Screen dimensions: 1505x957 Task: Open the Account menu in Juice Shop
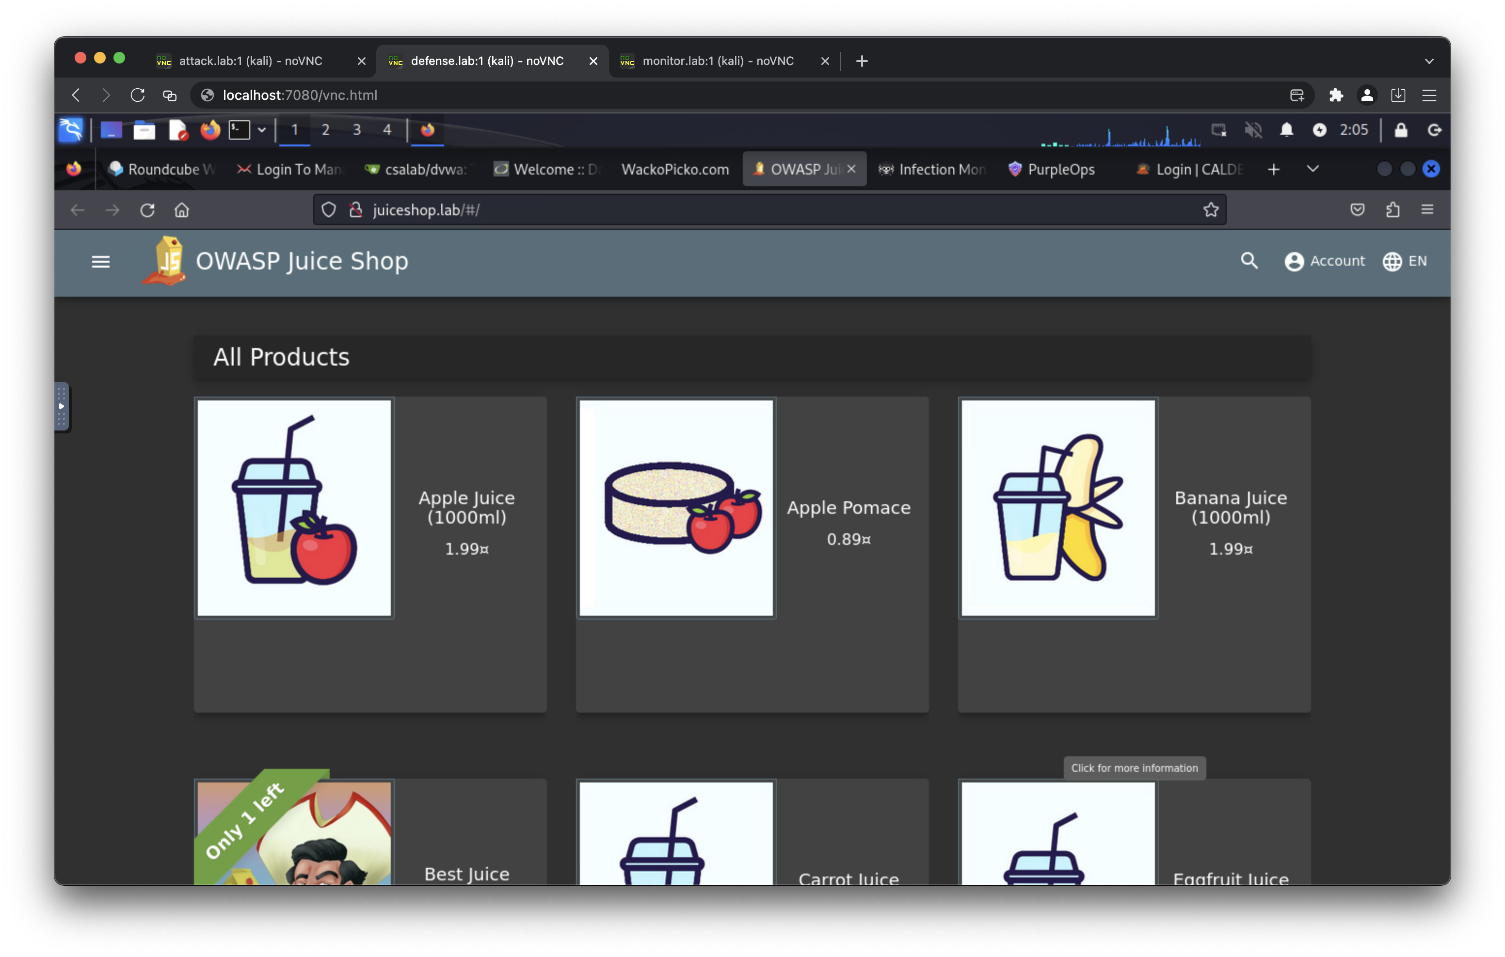[1324, 261]
